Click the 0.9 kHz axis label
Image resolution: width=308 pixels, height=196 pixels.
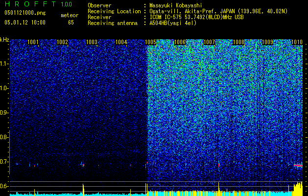point(4,113)
